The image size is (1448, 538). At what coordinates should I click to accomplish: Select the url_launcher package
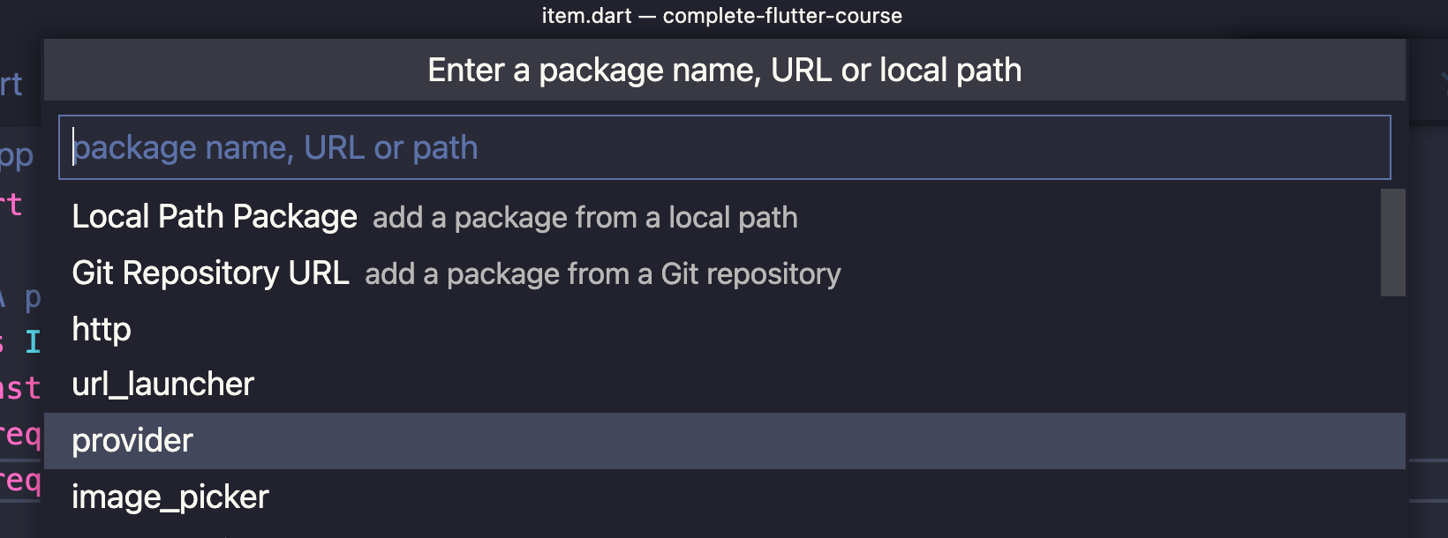click(x=163, y=385)
